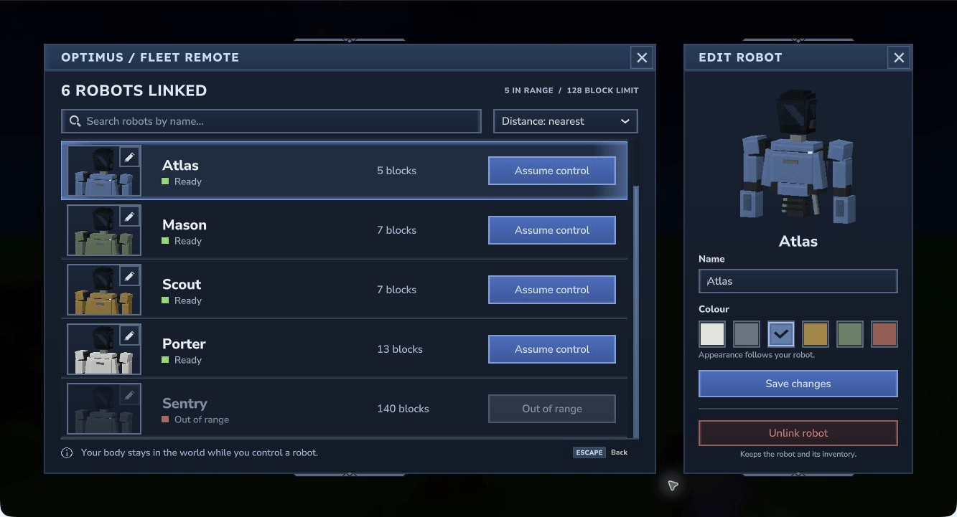
Task: Edit Porter using its pencil icon
Action: pos(129,335)
